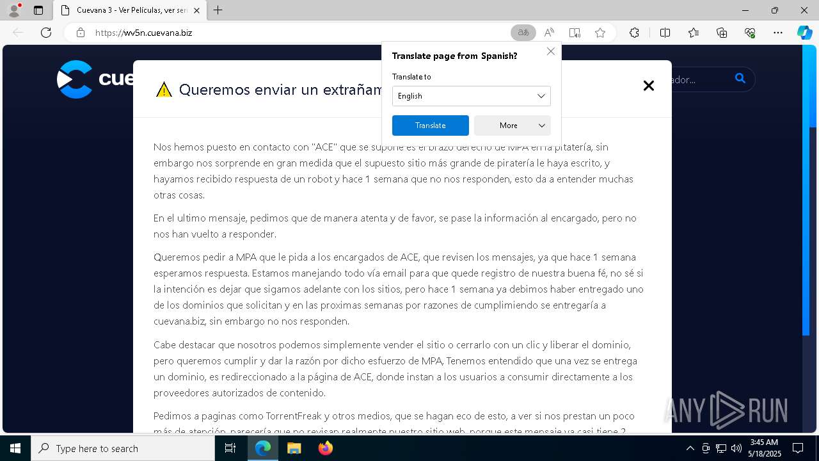Open Browser essentials heart icon
The height and width of the screenshot is (461, 819).
(750, 33)
